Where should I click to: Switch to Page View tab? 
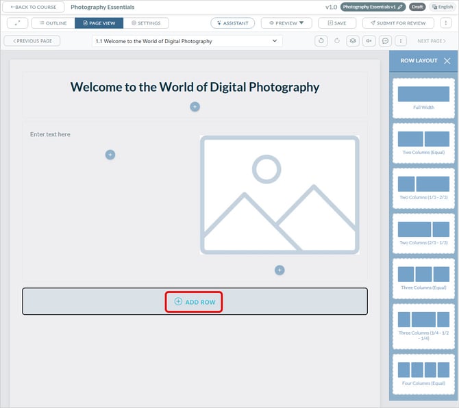[x=99, y=23]
